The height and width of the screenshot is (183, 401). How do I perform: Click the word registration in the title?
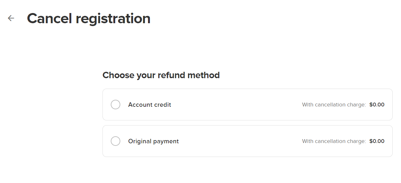pyautogui.click(x=113, y=19)
